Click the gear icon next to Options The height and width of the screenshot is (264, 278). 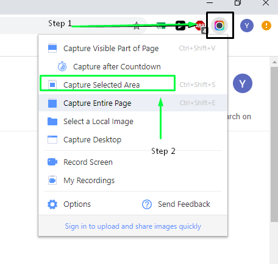[x=52, y=204]
